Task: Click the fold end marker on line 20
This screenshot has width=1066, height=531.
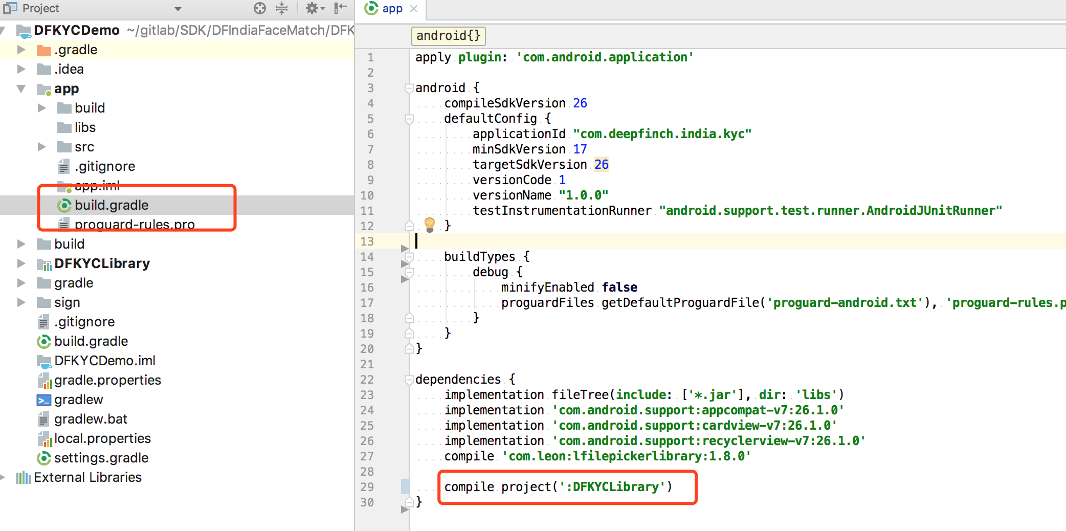Action: point(409,349)
